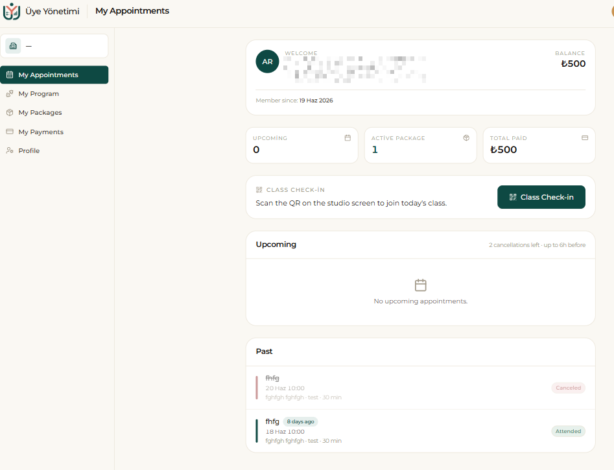Viewport: 614px width, 470px height.
Task: Click the Attended status badge
Action: tap(568, 431)
